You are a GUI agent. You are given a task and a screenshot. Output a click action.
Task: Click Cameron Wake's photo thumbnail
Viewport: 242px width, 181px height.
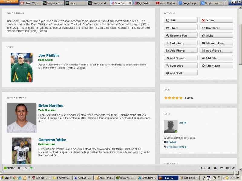coord(21,151)
